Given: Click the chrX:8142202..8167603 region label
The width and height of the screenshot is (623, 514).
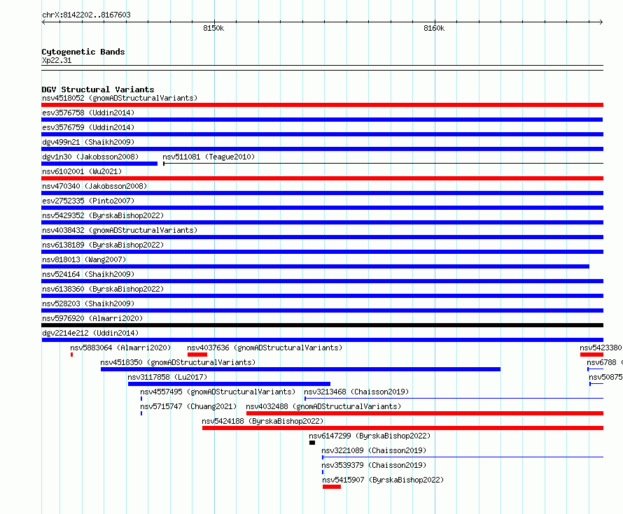Looking at the screenshot, I should click(x=86, y=15).
